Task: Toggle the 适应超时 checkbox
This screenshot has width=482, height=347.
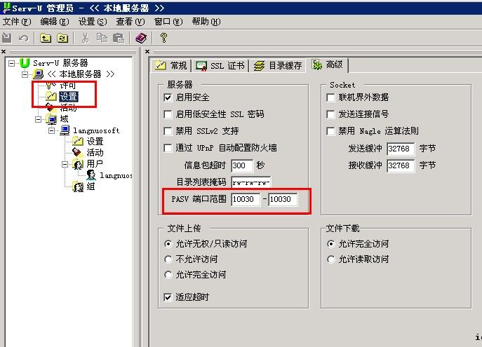Action: click(168, 297)
